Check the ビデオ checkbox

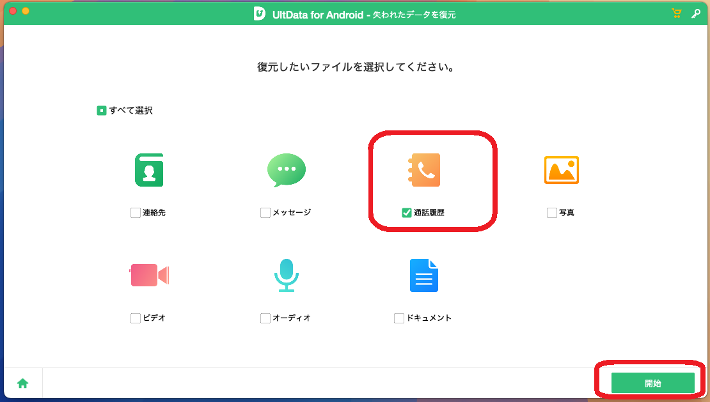[x=136, y=318]
